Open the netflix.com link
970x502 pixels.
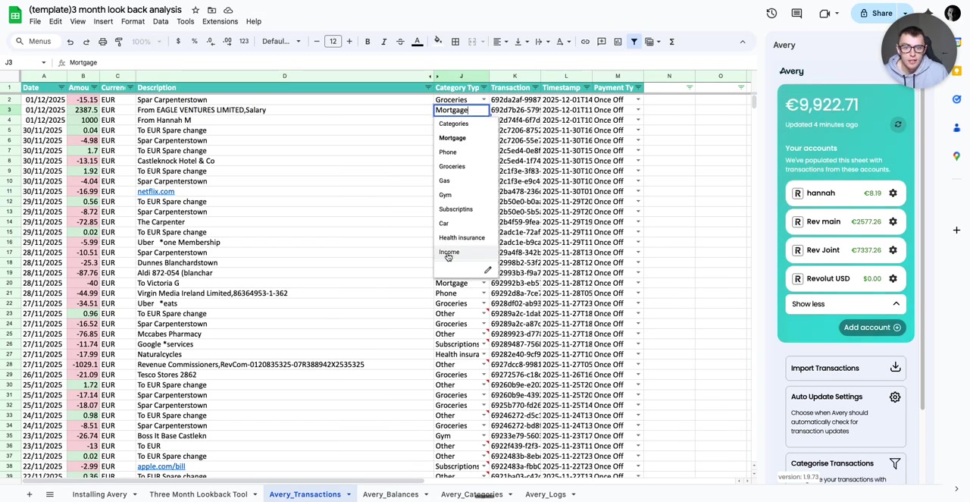point(155,191)
